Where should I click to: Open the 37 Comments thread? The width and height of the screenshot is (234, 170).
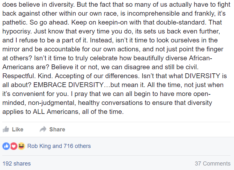(212, 164)
